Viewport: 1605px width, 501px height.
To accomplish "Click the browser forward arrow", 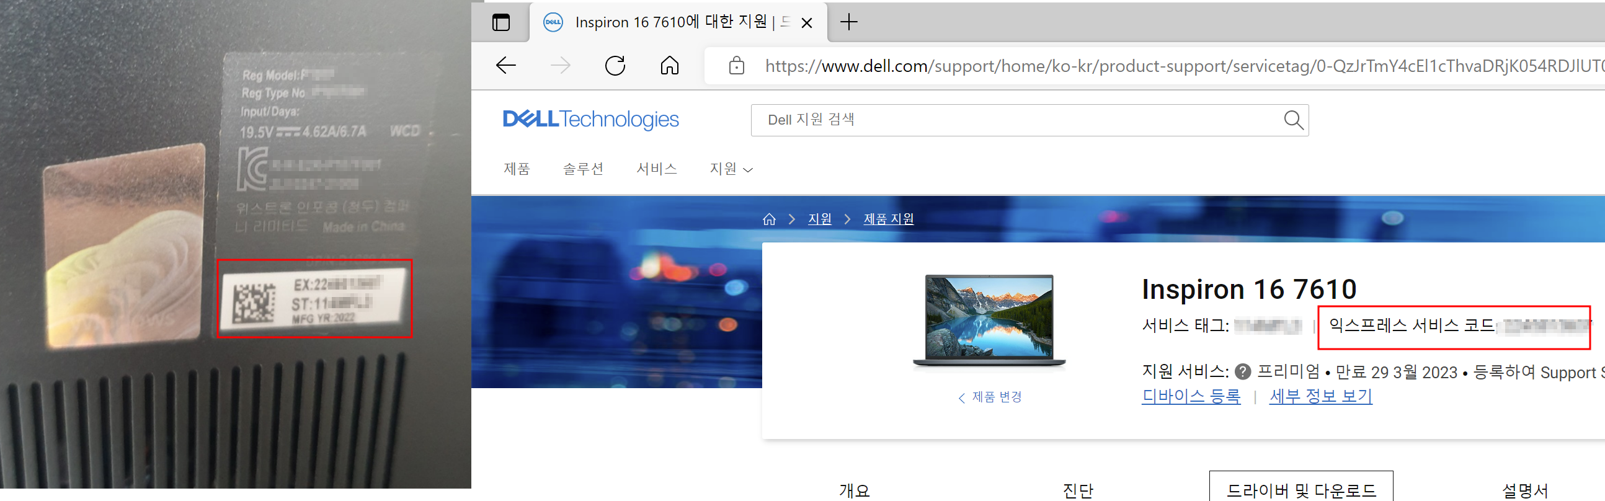I will (x=561, y=66).
